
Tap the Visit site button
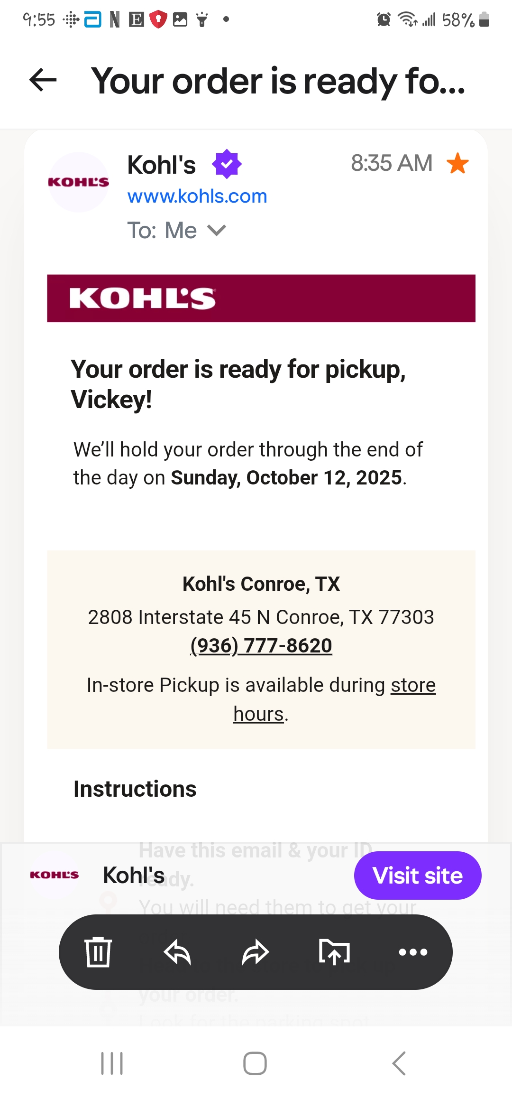click(x=418, y=875)
